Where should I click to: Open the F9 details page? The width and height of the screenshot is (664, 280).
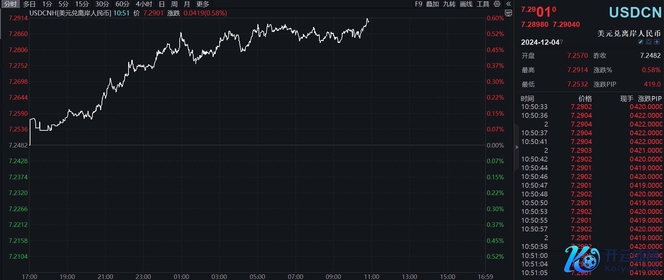(x=419, y=4)
